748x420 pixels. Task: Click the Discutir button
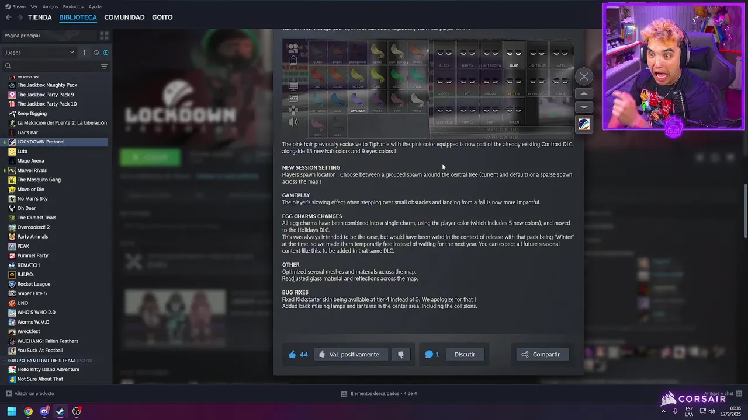(465, 354)
